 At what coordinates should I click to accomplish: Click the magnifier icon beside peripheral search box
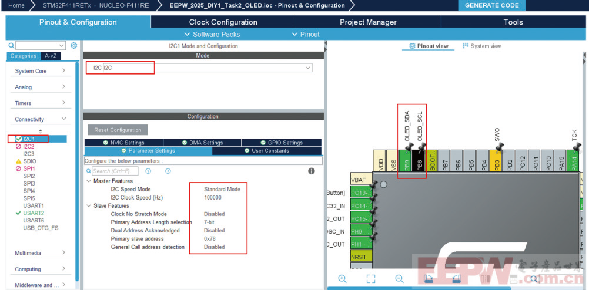pyautogui.click(x=11, y=45)
